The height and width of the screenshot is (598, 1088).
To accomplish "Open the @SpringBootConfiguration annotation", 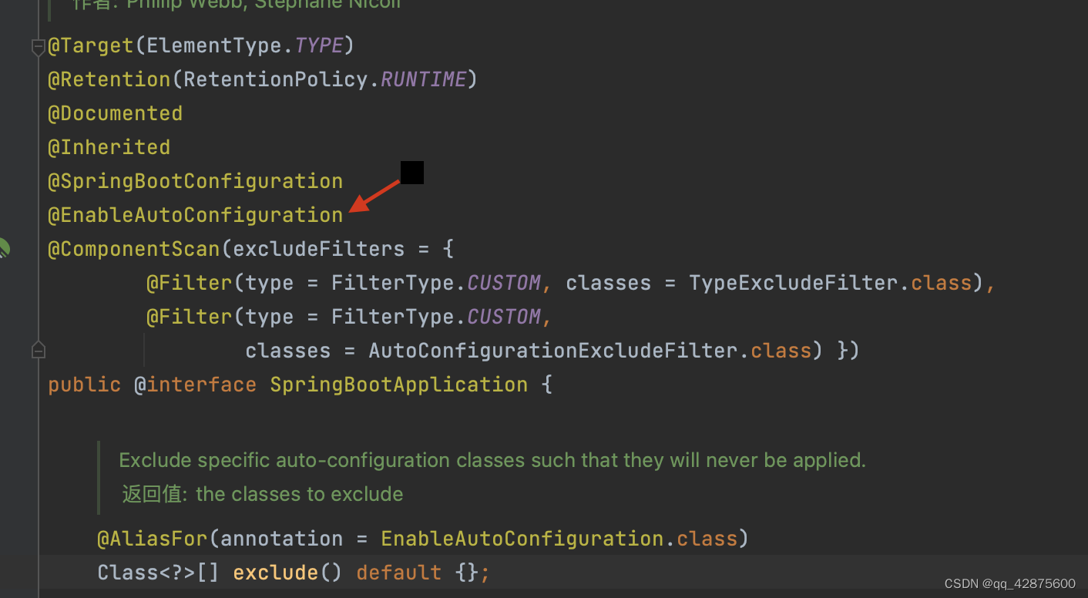I will coord(196,181).
